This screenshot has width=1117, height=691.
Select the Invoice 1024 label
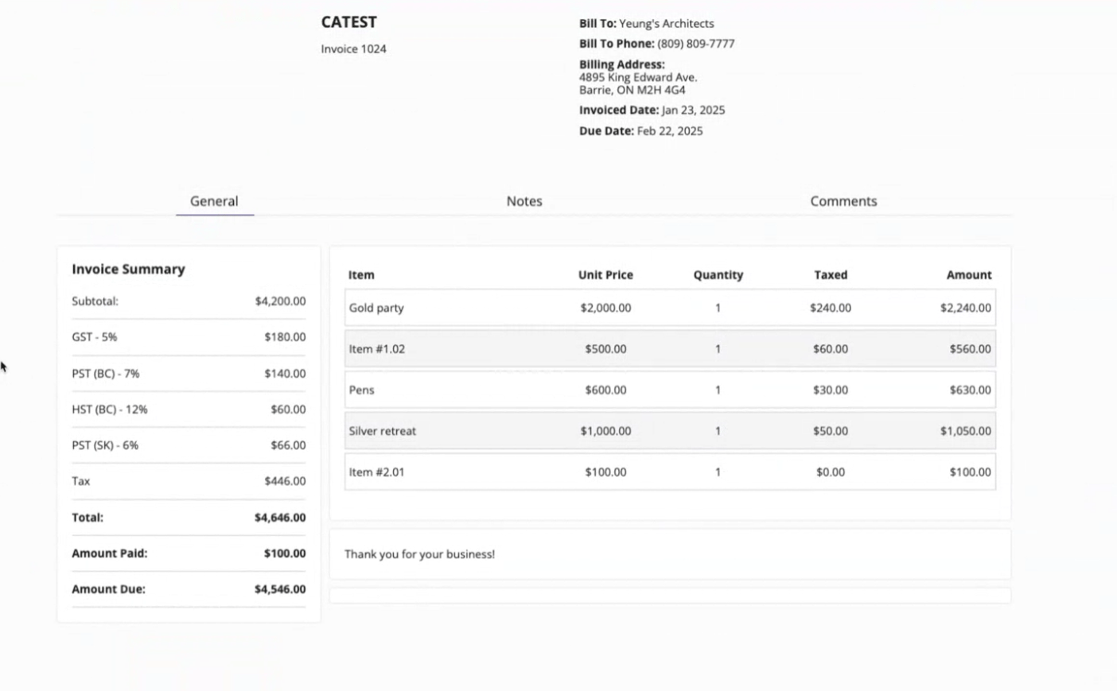point(353,49)
